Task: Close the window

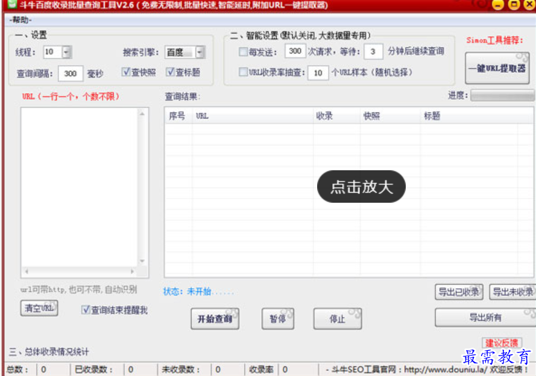Action: pos(529,4)
